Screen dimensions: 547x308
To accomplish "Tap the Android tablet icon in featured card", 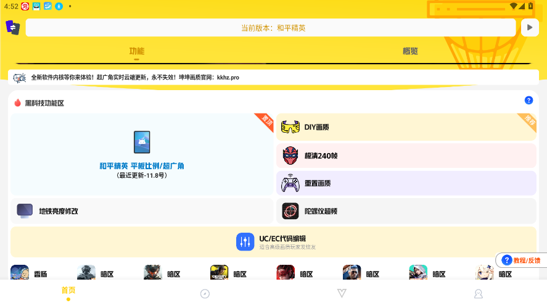I will [x=142, y=142].
